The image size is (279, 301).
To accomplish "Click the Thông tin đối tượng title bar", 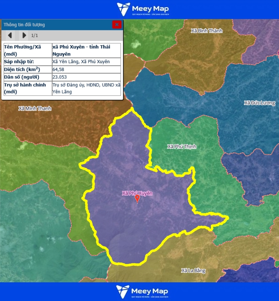I will (56, 25).
